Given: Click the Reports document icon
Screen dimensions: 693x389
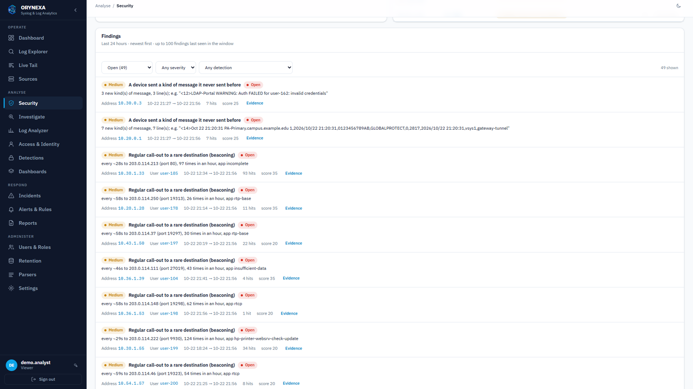Looking at the screenshot, I should point(11,223).
